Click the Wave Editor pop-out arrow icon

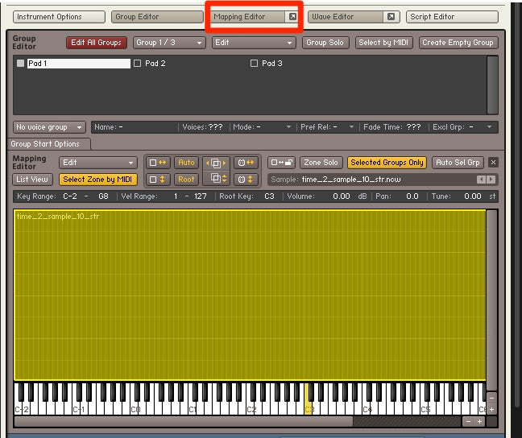391,17
